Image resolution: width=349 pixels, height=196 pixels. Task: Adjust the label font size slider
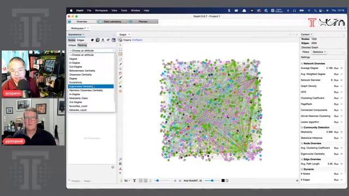(x=212, y=181)
